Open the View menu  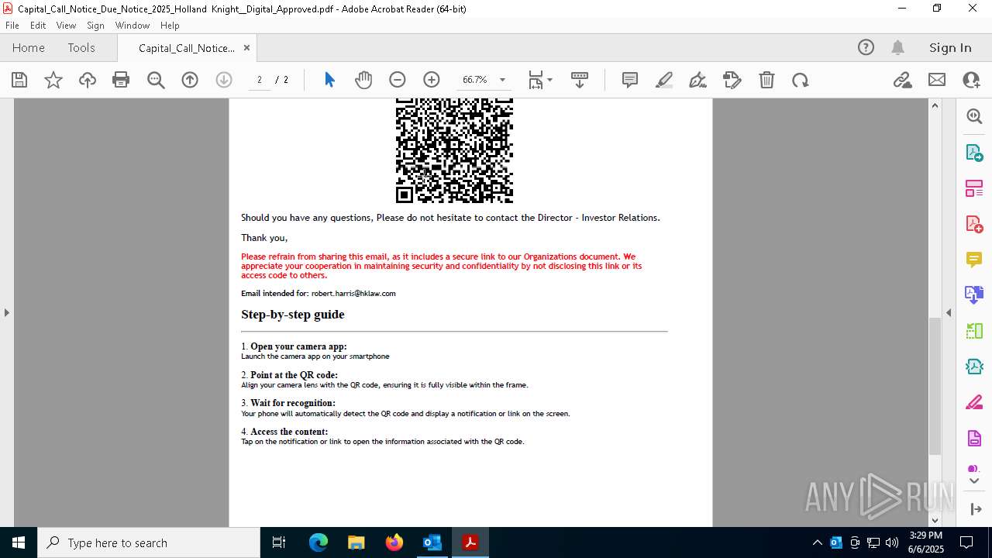(67, 25)
